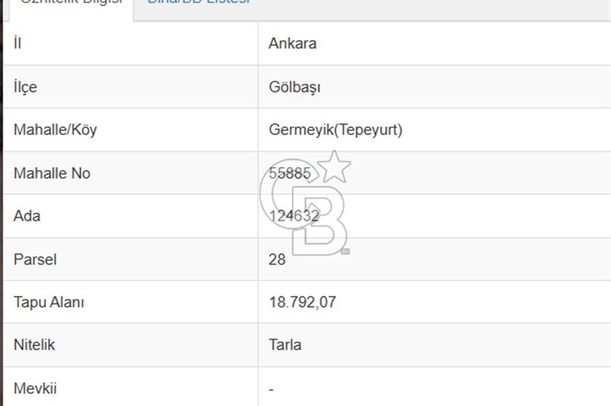Select the Ankara value cell
The height and width of the screenshot is (406, 611).
tap(292, 44)
